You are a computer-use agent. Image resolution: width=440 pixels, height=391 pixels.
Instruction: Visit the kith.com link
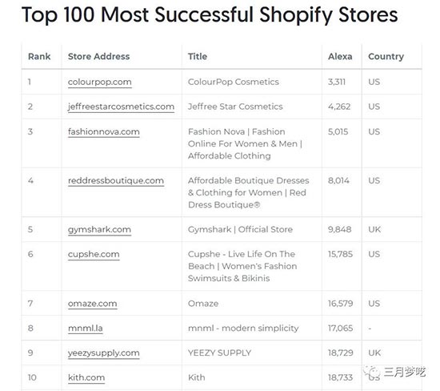pyautogui.click(x=86, y=377)
